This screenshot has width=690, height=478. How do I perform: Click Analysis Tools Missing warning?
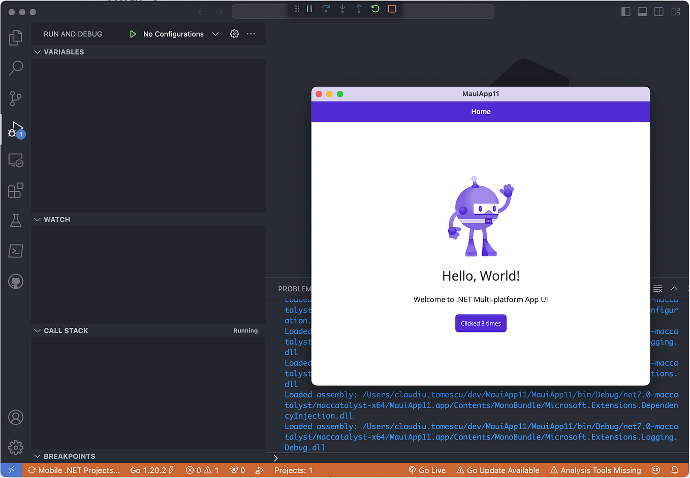pyautogui.click(x=595, y=470)
